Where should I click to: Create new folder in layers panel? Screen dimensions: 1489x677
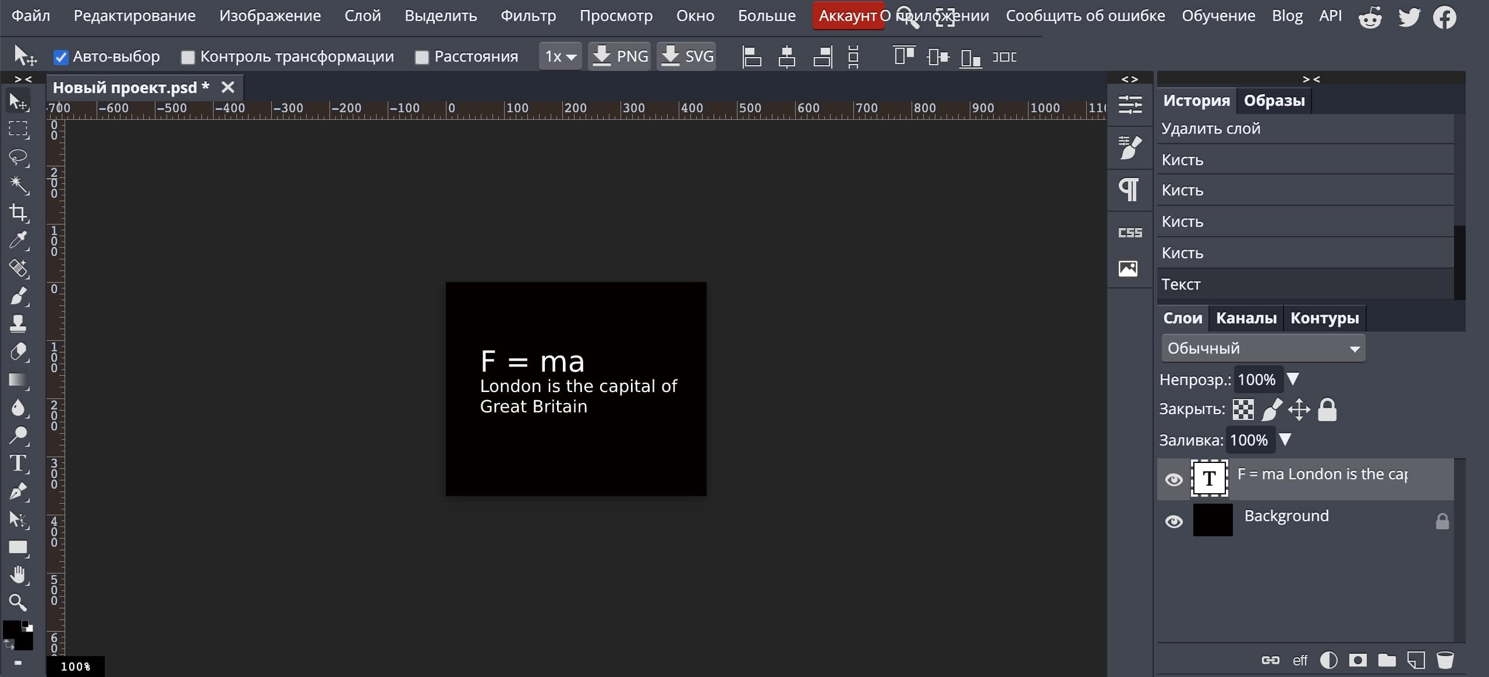(1387, 660)
